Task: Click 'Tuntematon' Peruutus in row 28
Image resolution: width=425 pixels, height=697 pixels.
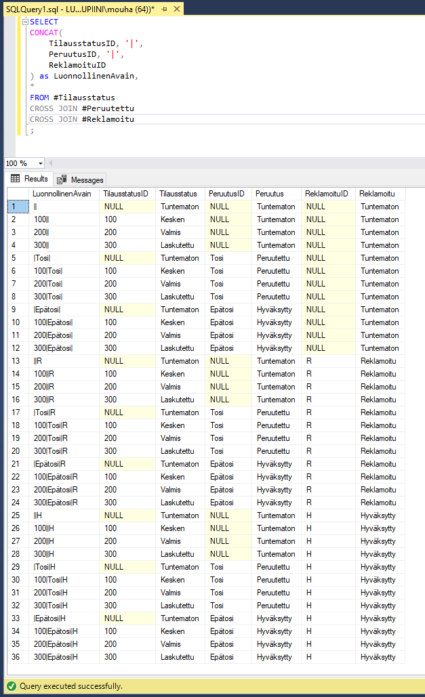Action: [276, 554]
